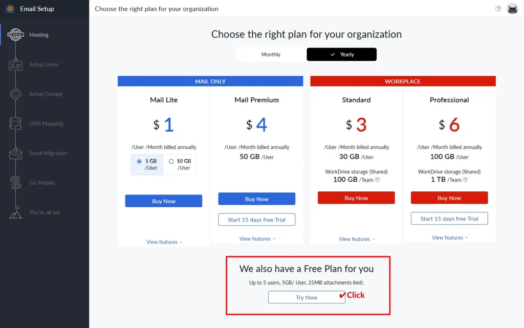
Task: Expand View features under Mail Premium
Action: [x=257, y=239]
